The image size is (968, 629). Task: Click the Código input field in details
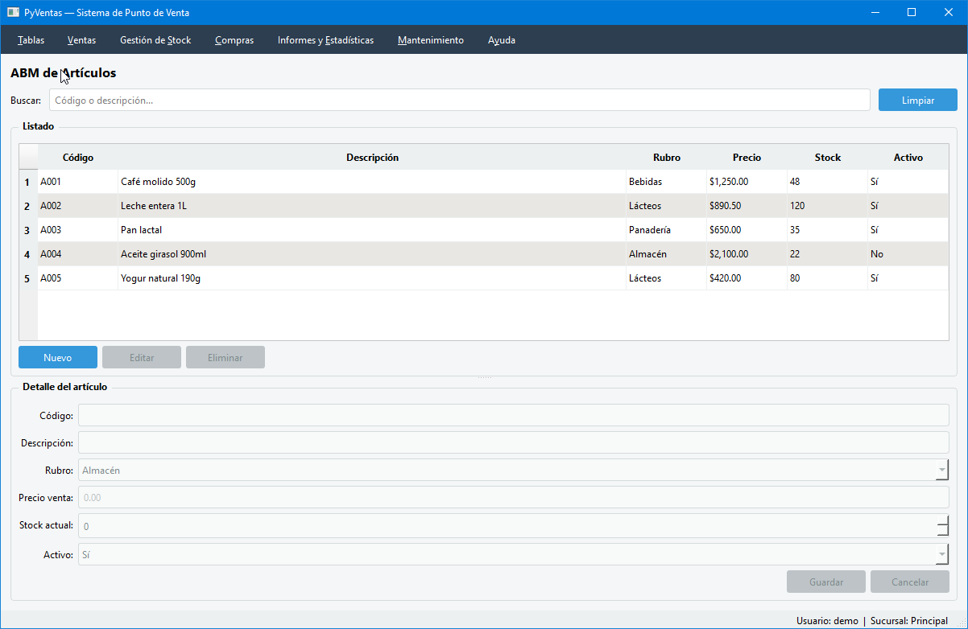click(514, 415)
